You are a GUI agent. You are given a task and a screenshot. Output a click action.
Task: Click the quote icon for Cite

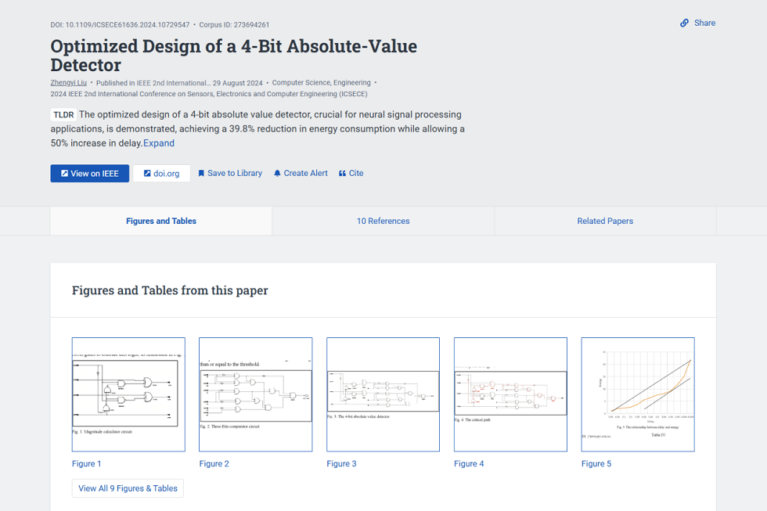coord(342,174)
